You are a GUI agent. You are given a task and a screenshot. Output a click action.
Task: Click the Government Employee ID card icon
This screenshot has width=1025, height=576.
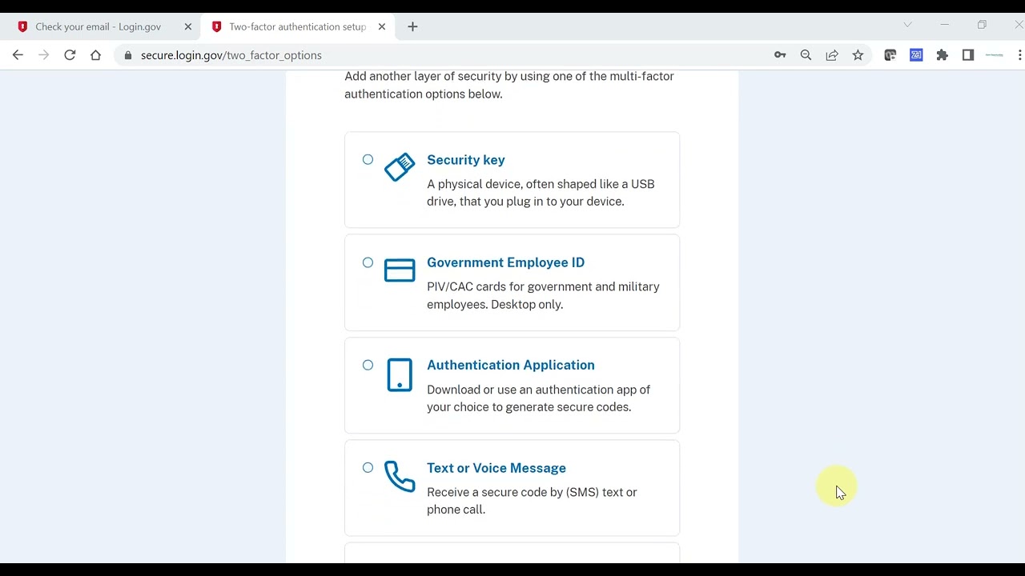(400, 270)
